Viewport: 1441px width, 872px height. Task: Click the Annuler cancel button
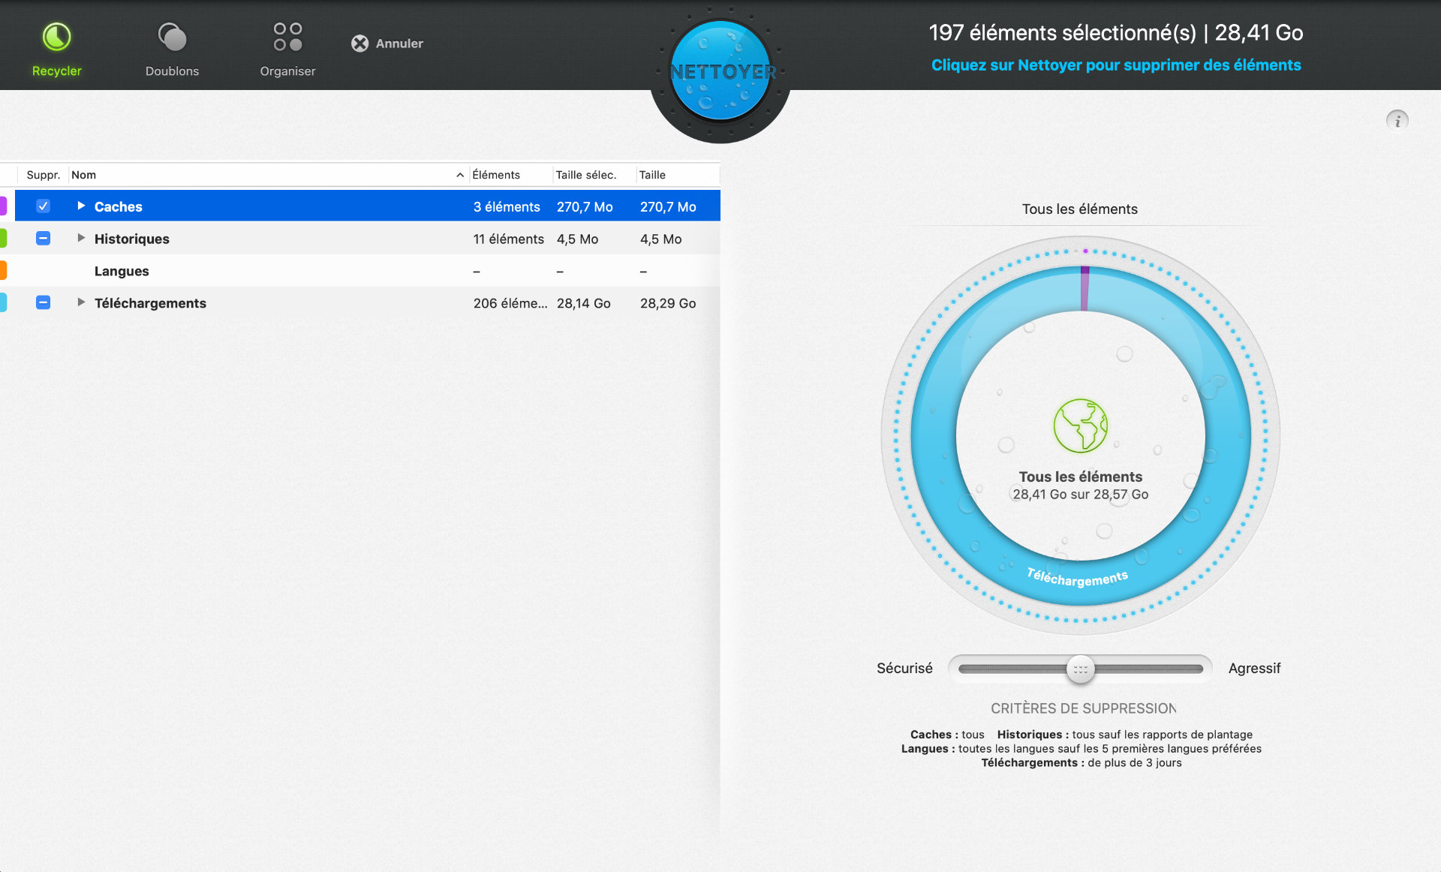click(387, 44)
